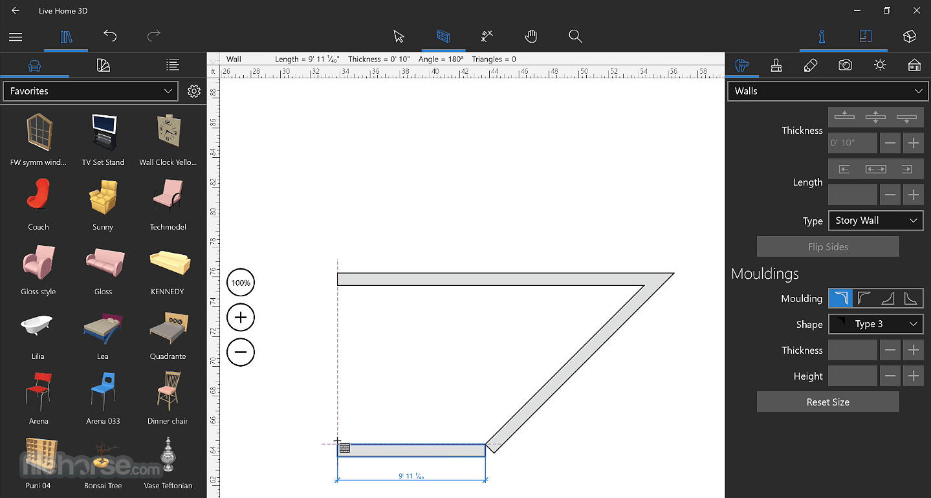Open the pencil materials inspector tab
This screenshot has width=931, height=498.
[811, 65]
